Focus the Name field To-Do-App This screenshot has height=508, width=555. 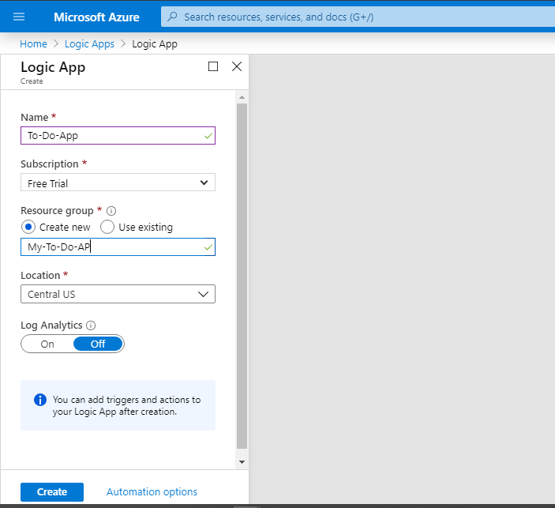pyautogui.click(x=118, y=136)
